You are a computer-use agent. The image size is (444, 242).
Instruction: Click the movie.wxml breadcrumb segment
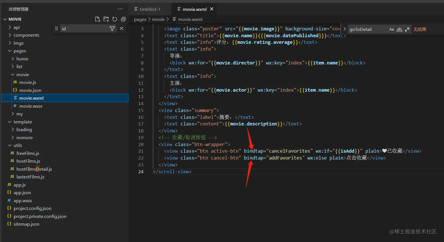point(188,19)
